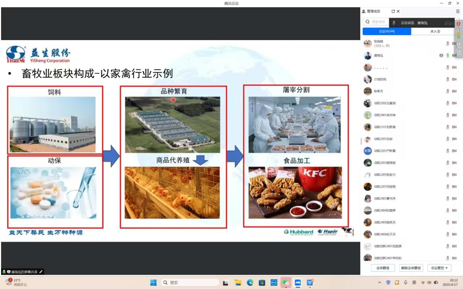
Task: Expand the 会议管控 dropdown
Action: 439,268
